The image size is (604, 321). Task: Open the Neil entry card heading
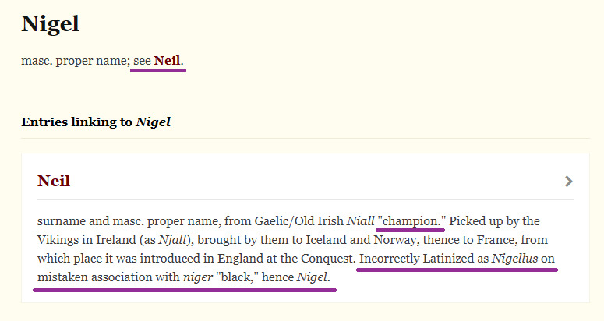[x=54, y=181]
